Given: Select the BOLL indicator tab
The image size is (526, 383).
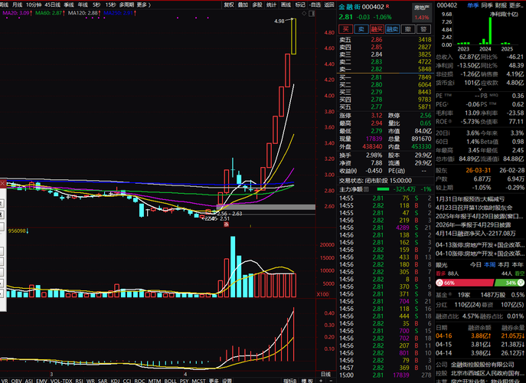Looking at the screenshot, I should (x=171, y=381).
